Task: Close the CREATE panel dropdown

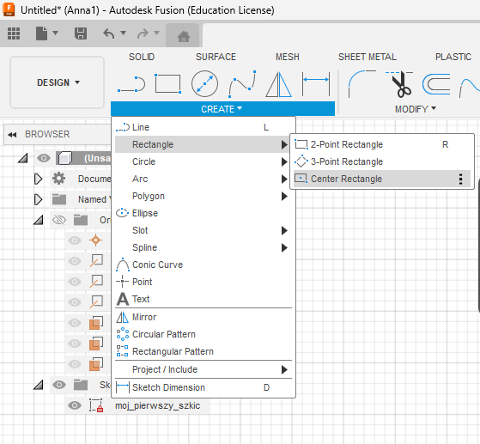Action: (x=222, y=109)
